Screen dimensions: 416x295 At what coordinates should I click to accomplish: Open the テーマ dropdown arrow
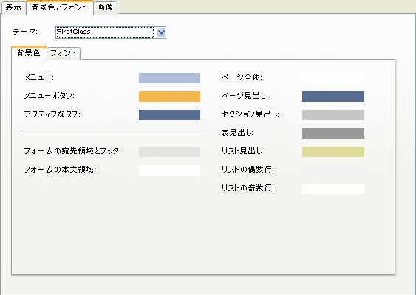coord(161,32)
